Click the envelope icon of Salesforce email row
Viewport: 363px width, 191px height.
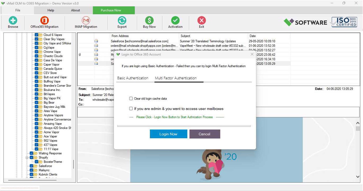96,41
